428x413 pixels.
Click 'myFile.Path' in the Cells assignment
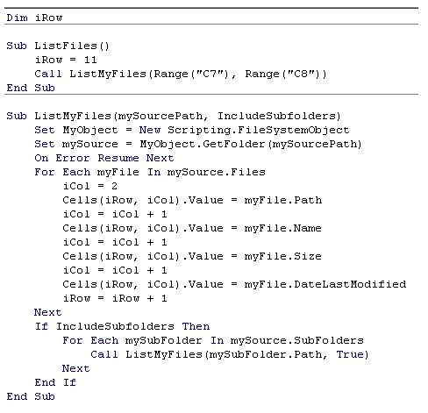283,200
